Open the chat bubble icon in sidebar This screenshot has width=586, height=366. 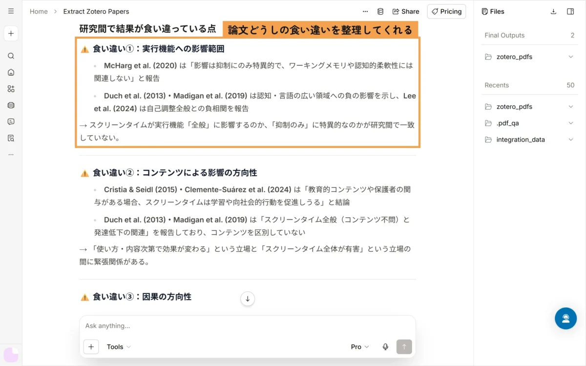pyautogui.click(x=11, y=122)
